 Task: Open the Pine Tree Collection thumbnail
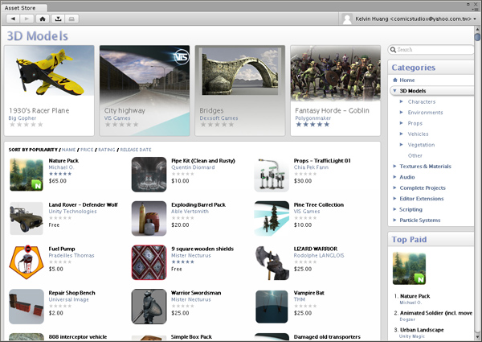[x=272, y=219]
